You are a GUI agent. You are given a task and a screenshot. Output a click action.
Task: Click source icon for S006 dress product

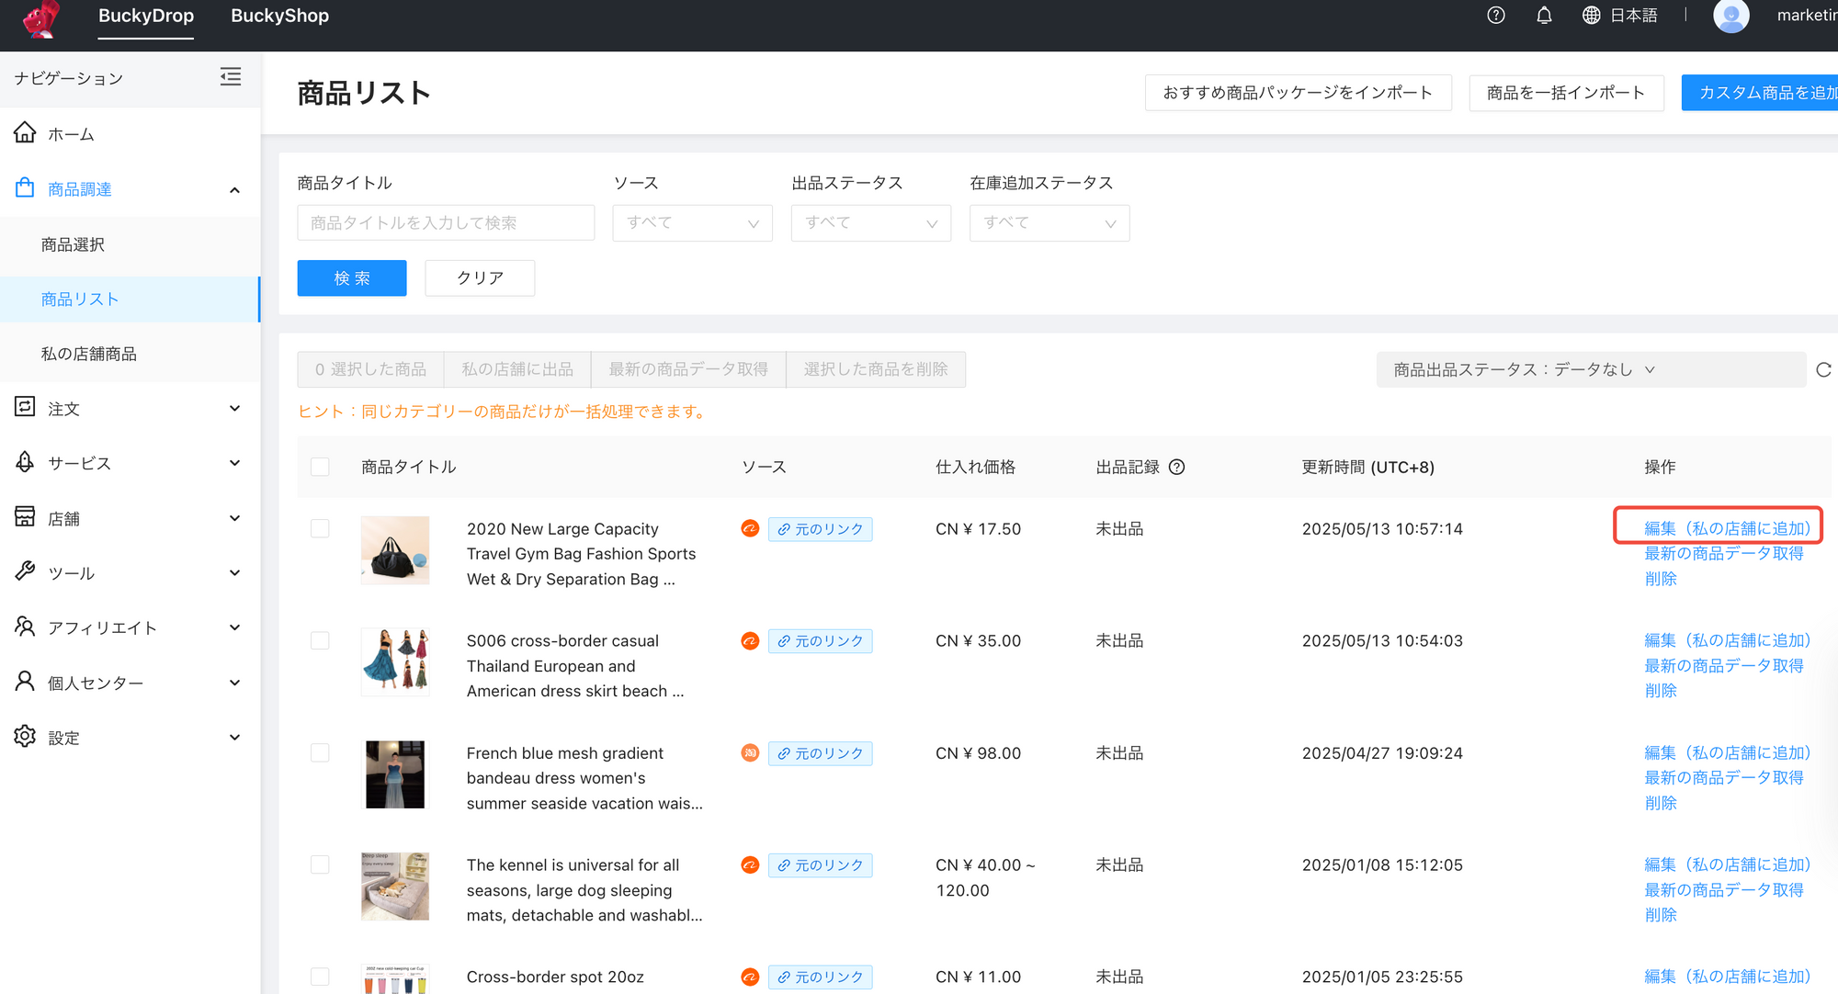[x=750, y=640]
